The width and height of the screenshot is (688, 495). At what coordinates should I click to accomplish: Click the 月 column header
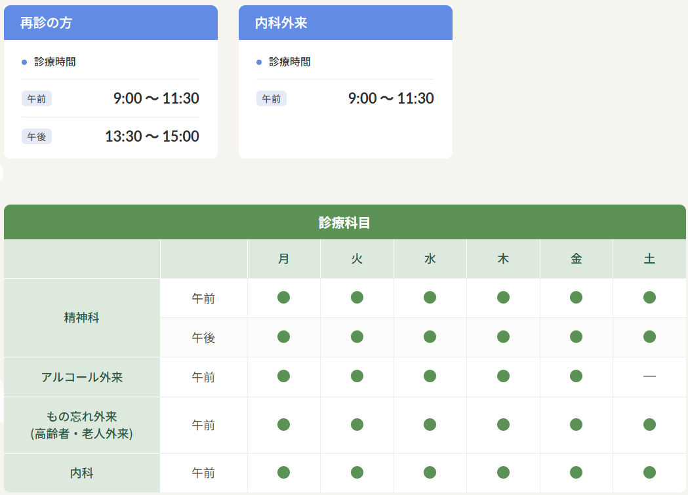pos(283,259)
